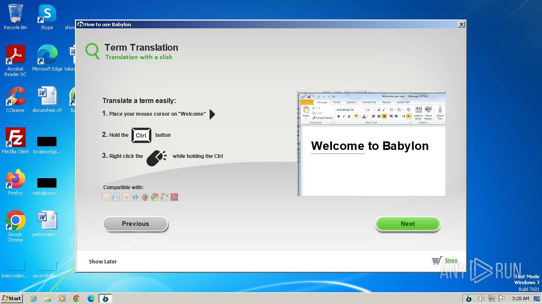
Task: Click the arrow after step 1 instruction
Action: click(x=213, y=114)
